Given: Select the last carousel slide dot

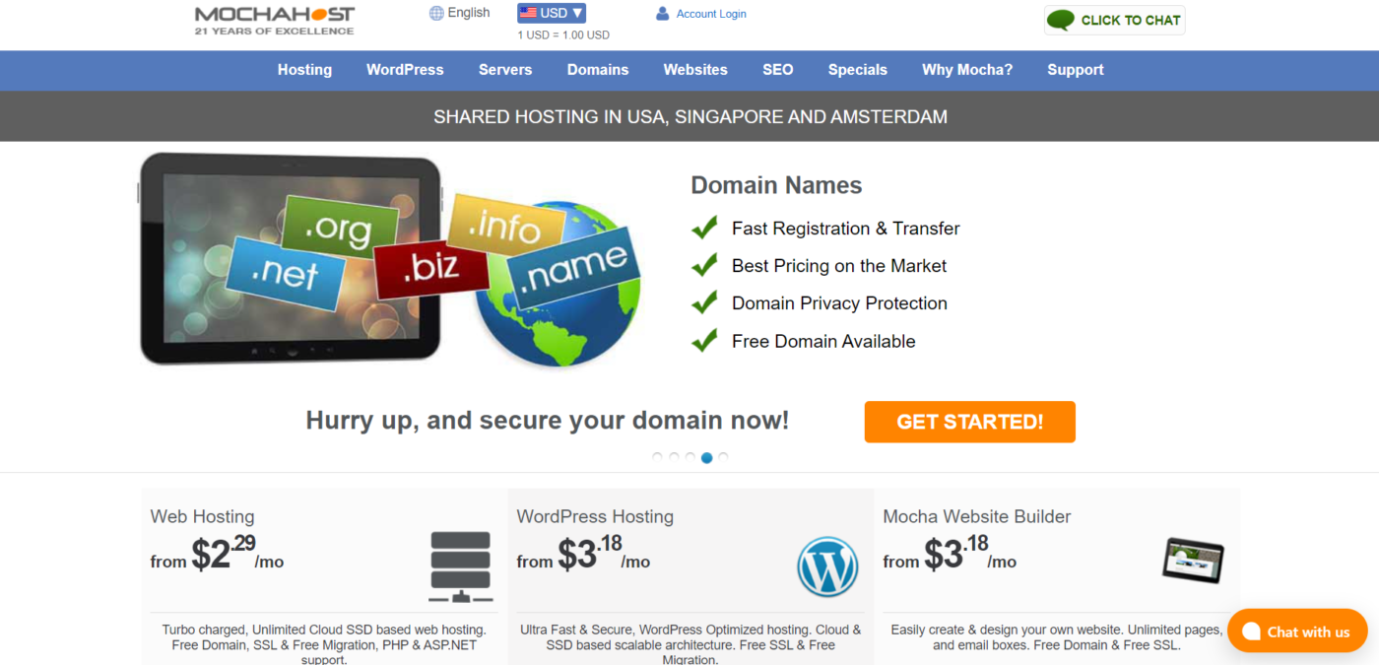Looking at the screenshot, I should (723, 457).
